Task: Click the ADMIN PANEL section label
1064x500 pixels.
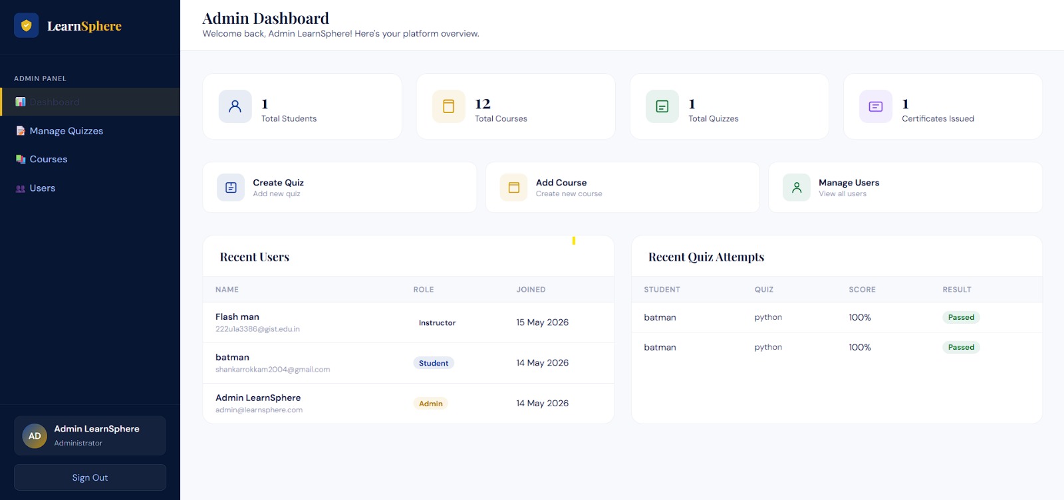Action: tap(40, 78)
